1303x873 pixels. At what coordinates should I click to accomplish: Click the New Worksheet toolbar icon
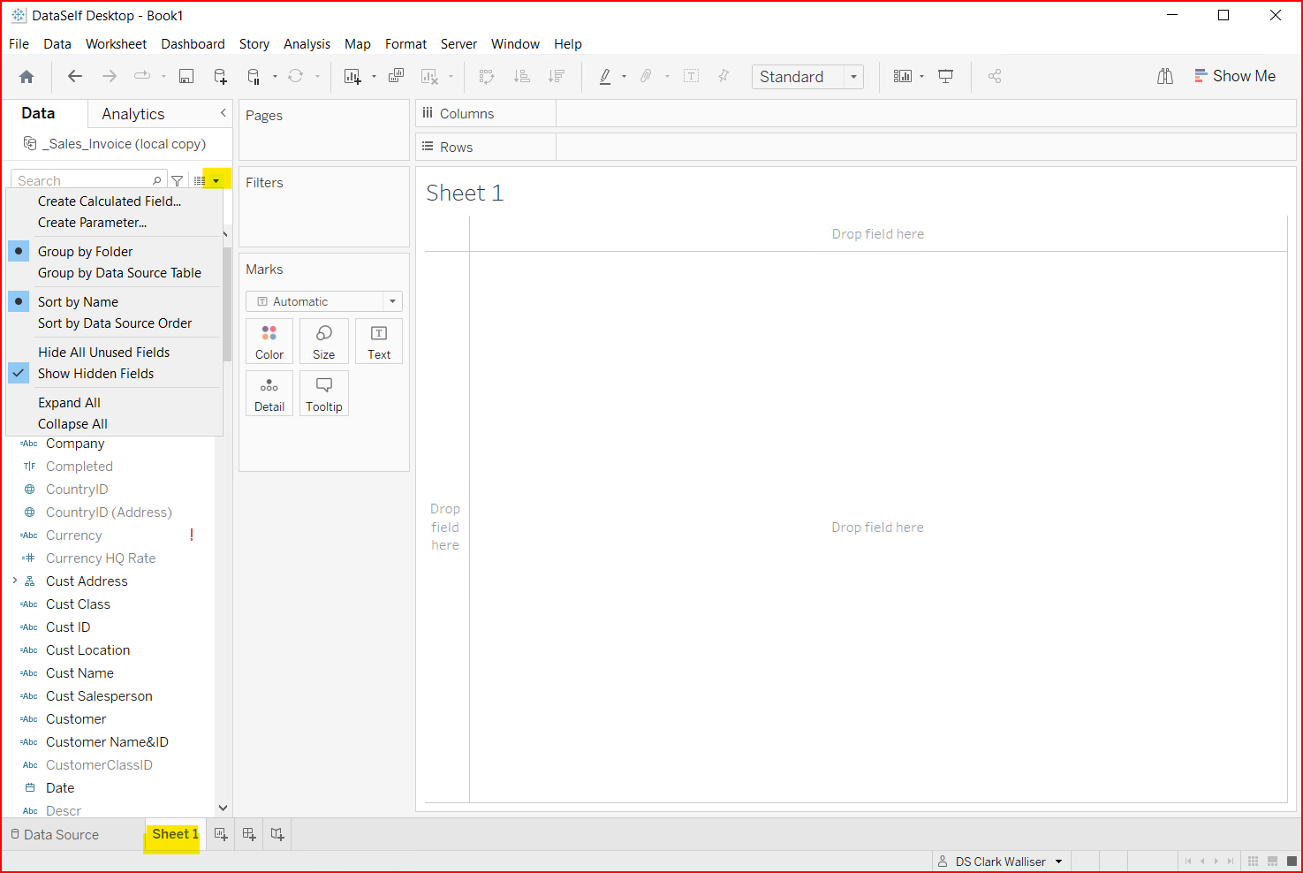(x=352, y=77)
